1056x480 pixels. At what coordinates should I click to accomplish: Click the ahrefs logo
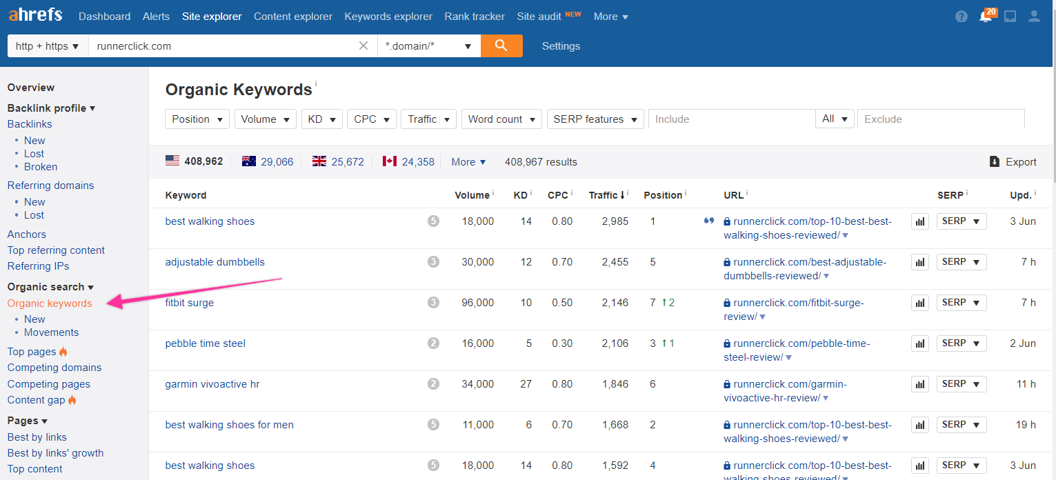coord(35,14)
